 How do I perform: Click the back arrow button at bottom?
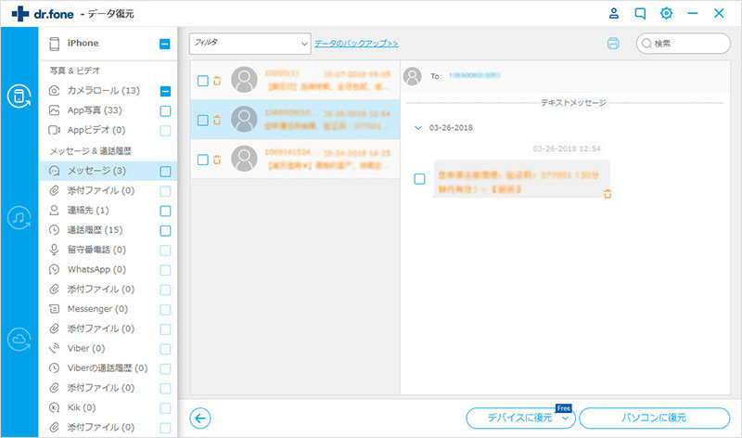click(199, 418)
